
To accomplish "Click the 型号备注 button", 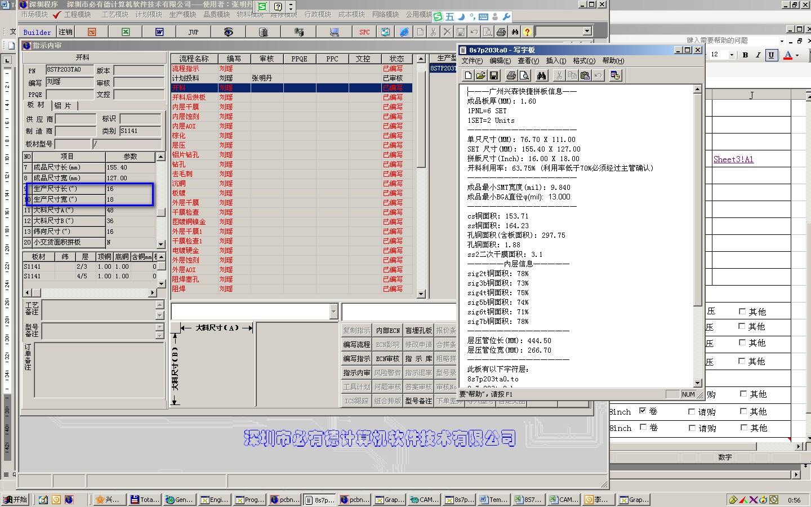I will coord(418,401).
